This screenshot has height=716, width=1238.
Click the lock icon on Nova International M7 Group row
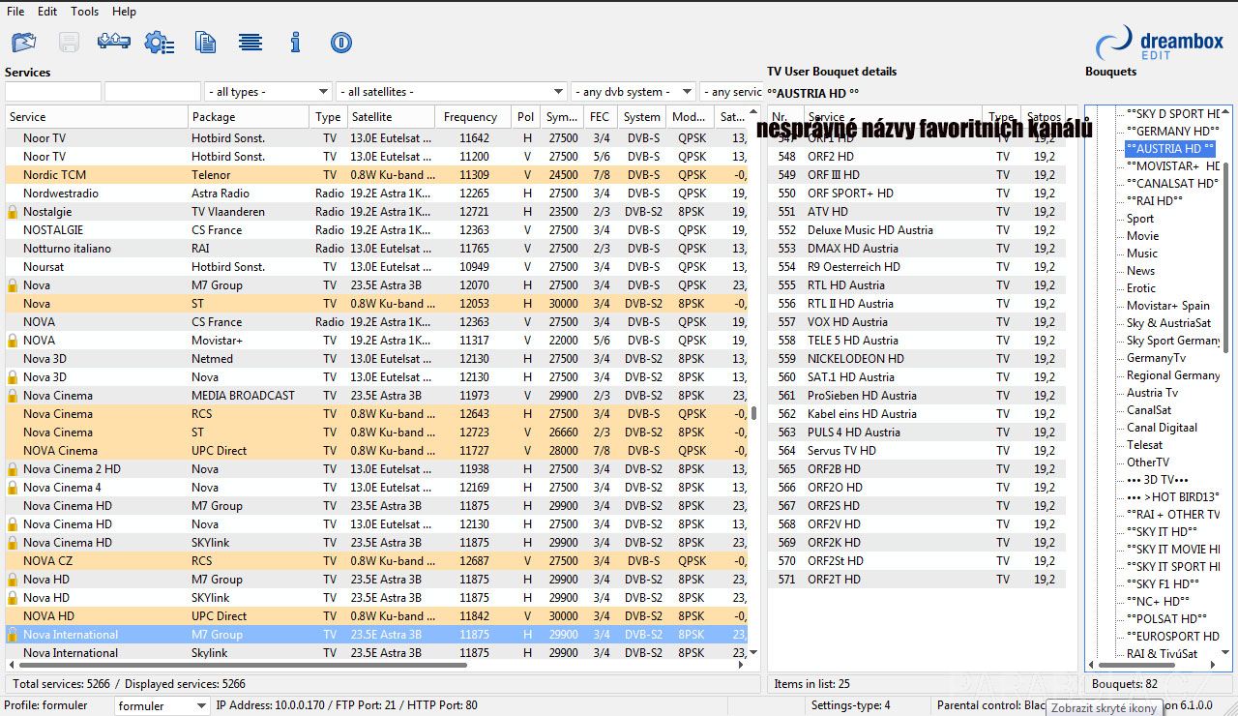click(x=13, y=635)
